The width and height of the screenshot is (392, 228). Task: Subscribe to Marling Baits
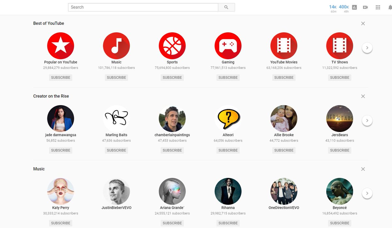(x=116, y=150)
